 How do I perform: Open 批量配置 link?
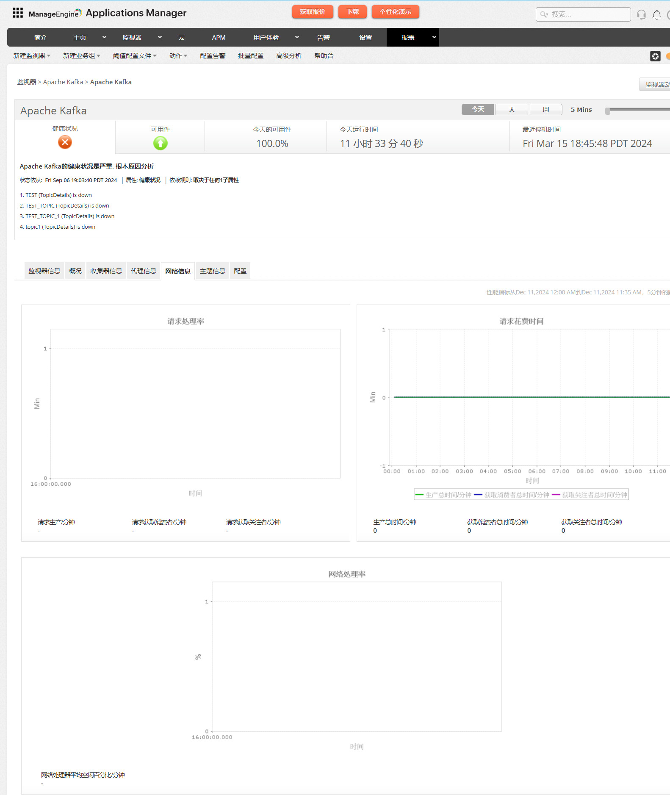tap(251, 56)
